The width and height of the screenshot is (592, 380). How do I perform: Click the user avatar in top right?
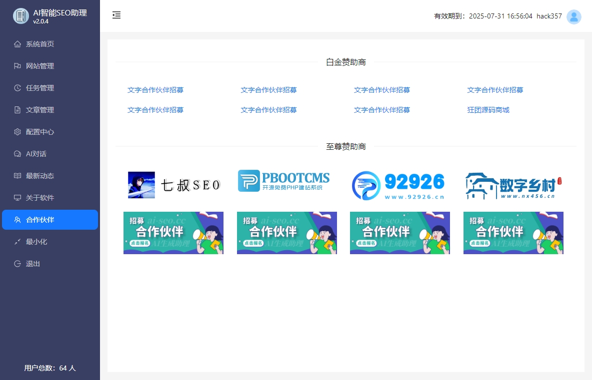[574, 16]
